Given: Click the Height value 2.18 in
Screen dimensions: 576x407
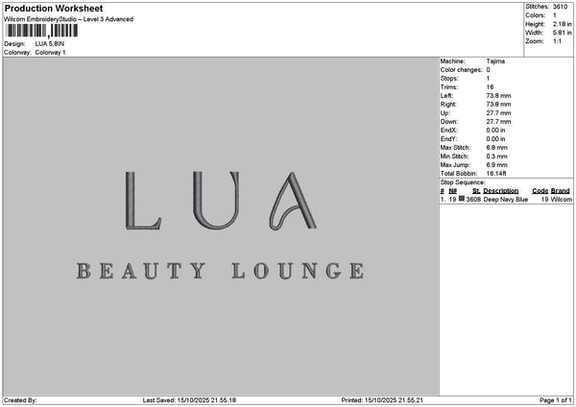Looking at the screenshot, I should click(562, 24).
